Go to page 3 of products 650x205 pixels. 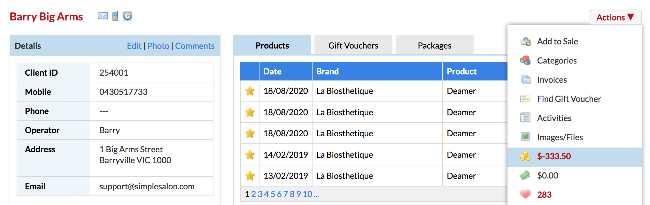260,194
